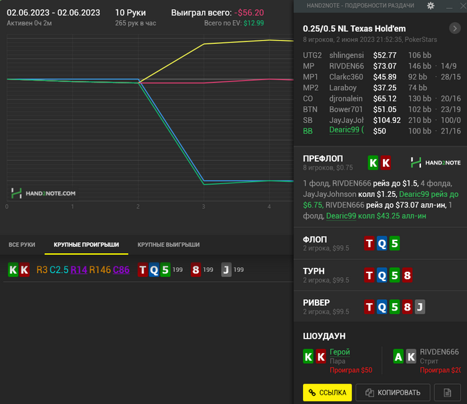Click the djronalein player name
The image size is (467, 404).
346,99
